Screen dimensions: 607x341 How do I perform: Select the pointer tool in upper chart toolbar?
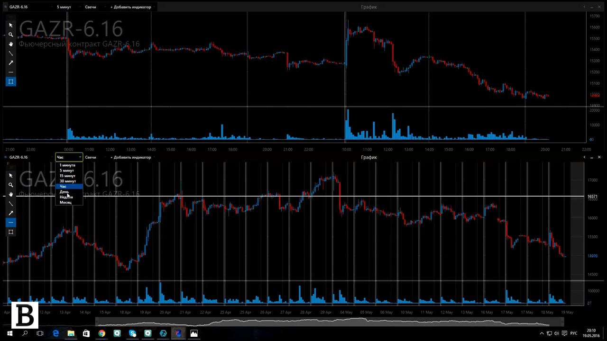point(11,25)
